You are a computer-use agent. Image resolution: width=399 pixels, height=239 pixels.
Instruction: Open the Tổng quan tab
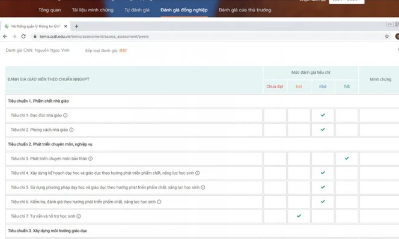click(50, 10)
